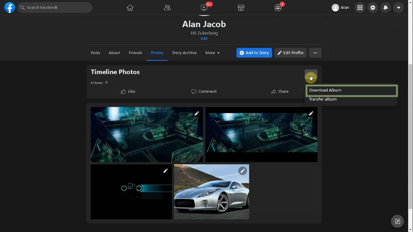
Task: Open album privacy settings gear icon
Action: [107, 82]
